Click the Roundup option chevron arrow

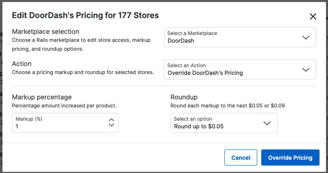tap(267, 123)
